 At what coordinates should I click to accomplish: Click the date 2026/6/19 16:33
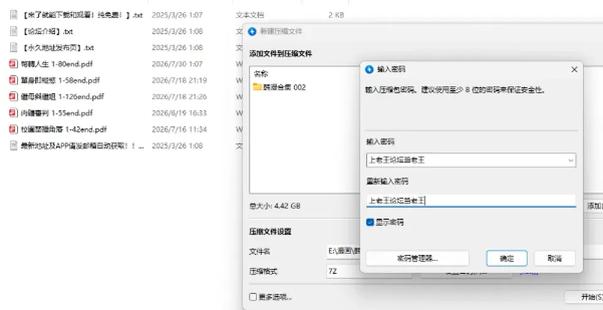pos(179,113)
